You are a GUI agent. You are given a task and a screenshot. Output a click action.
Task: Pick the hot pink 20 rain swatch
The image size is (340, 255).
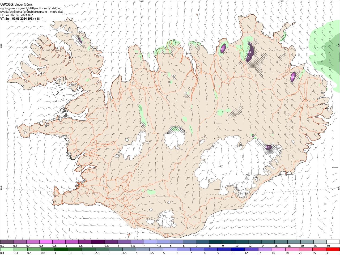[x=306, y=249]
